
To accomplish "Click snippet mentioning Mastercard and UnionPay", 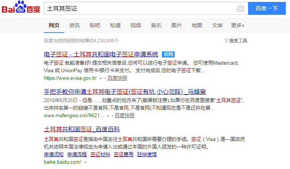I will point(142,67).
